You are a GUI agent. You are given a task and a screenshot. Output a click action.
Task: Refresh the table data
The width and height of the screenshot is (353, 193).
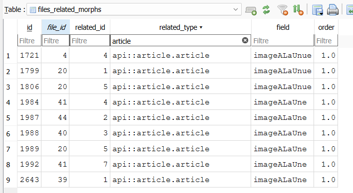[266, 10]
